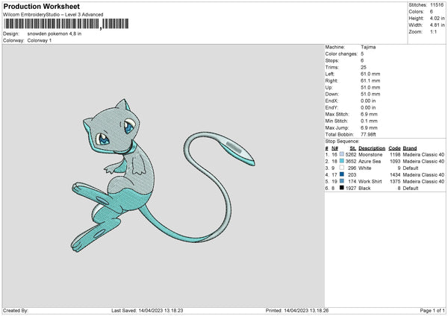Click the Machine value "Tajima"
Viewport: 448px width, 316px height.
click(368, 47)
